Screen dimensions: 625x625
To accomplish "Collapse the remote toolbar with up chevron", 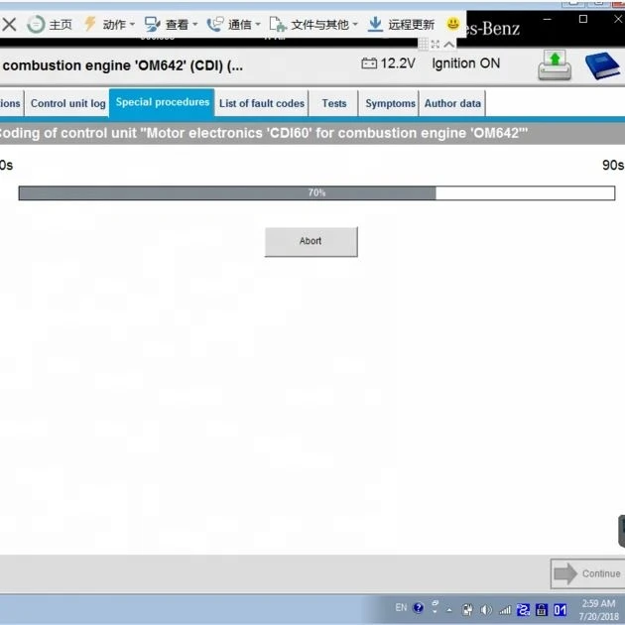I will pyautogui.click(x=448, y=44).
